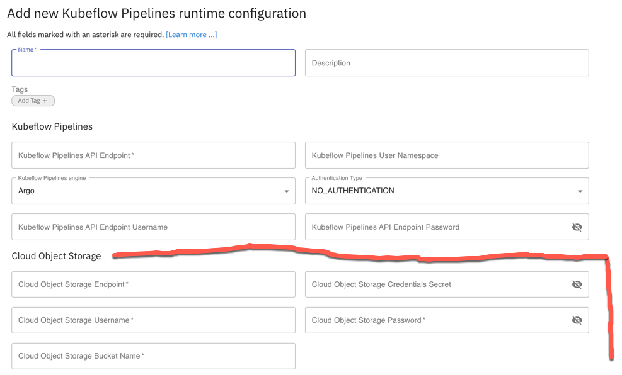Select the Kubeflow Pipelines API Endpoint field
The image size is (622, 375).
[x=153, y=155]
